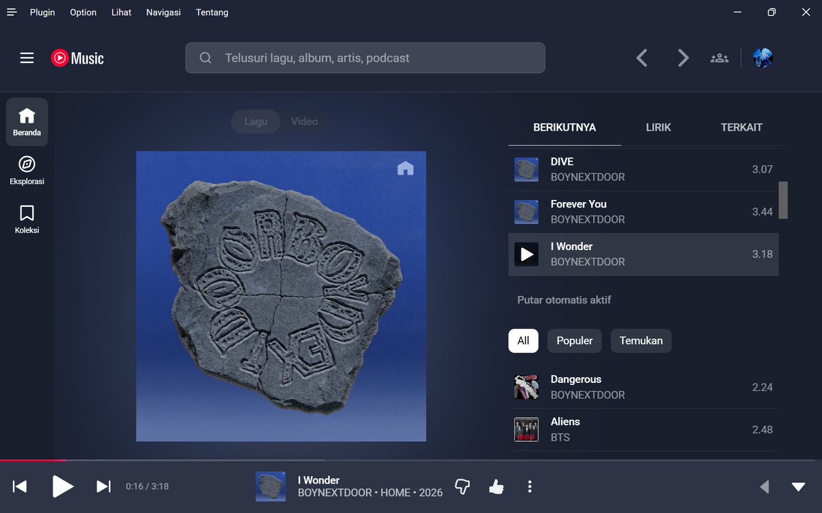Click the 3.07 duration on DIVE row
This screenshot has width=822, height=513.
pos(762,169)
